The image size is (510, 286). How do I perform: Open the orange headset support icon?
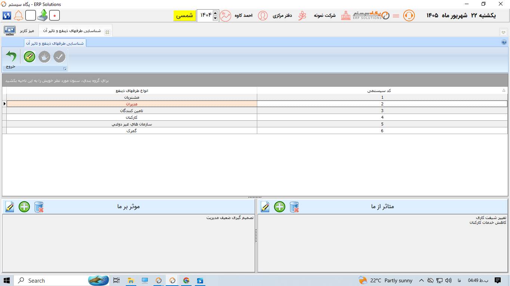click(409, 16)
